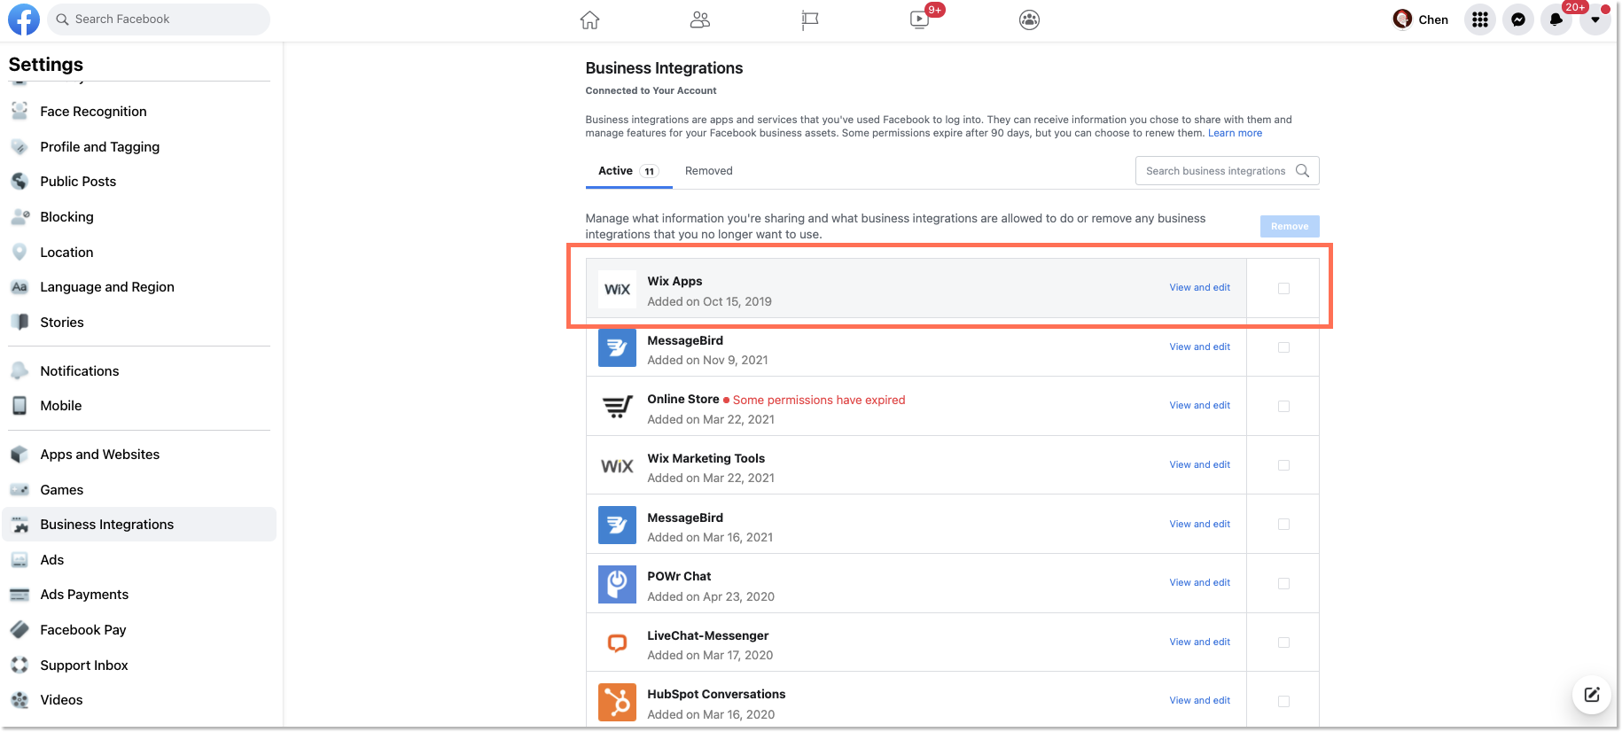Open Blocking settings
This screenshot has height=732, width=1622.
tap(139, 217)
